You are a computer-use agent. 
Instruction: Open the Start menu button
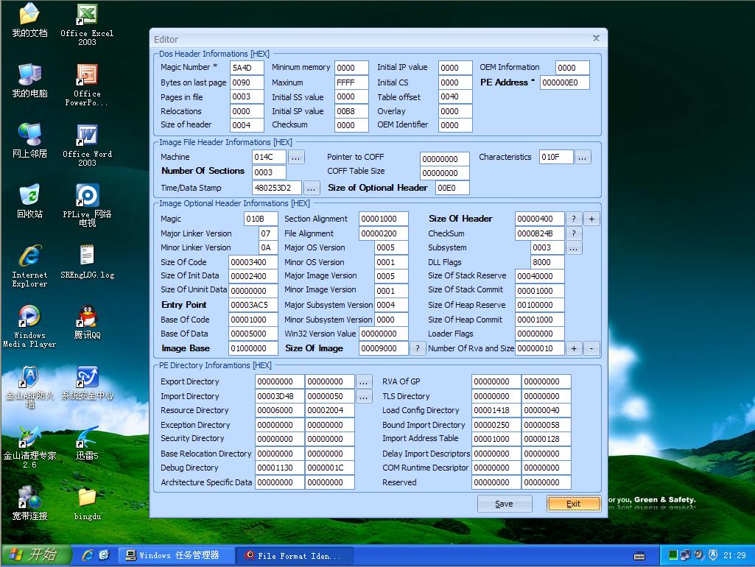pos(35,555)
